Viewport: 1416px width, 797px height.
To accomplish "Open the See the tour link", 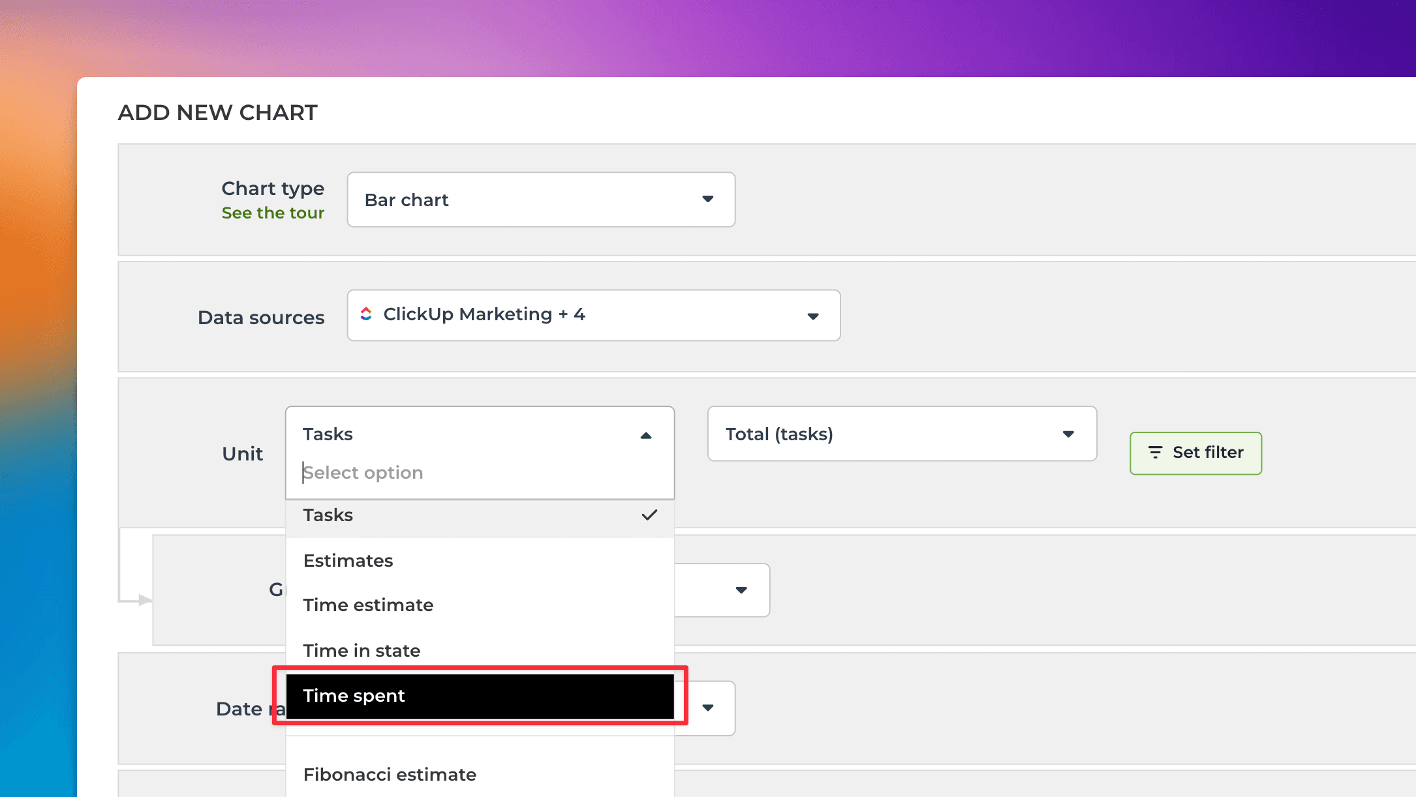I will (273, 213).
